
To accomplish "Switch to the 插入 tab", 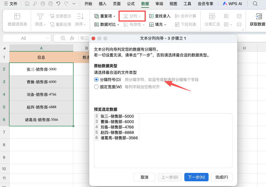I will pos(102,4).
